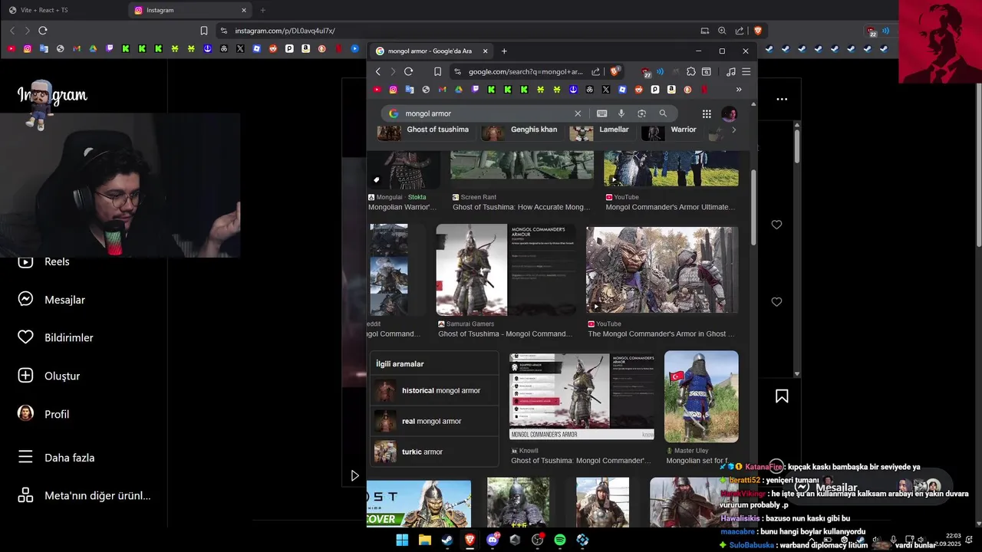Open the Google account avatar
Viewport: 982px width, 552px height.
tap(730, 113)
